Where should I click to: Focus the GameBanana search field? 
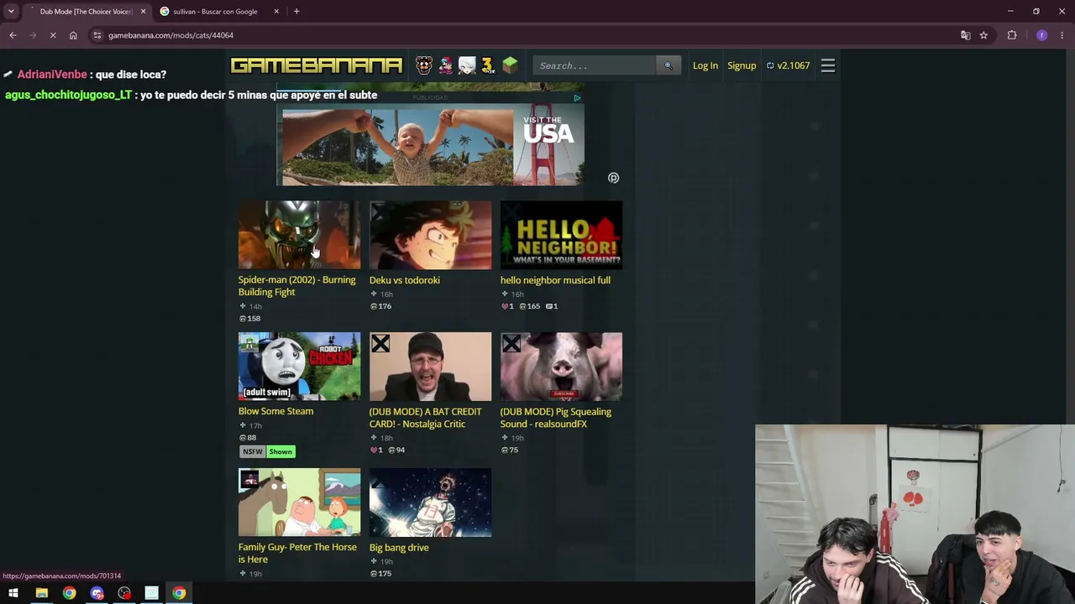pos(595,65)
